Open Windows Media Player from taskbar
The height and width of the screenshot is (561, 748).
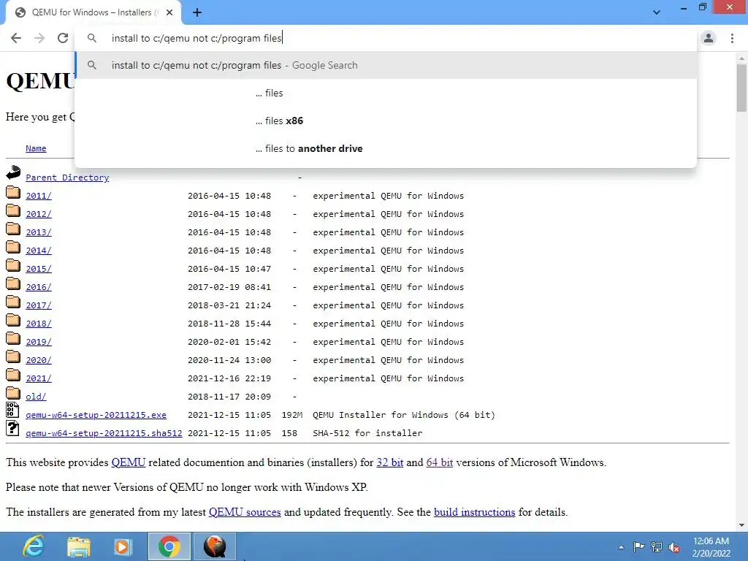tap(123, 547)
